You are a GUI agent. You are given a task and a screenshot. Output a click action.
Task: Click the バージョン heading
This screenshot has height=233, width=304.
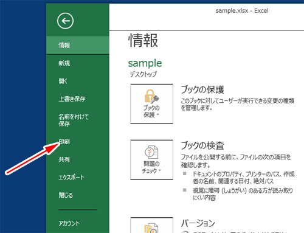tap(198, 223)
